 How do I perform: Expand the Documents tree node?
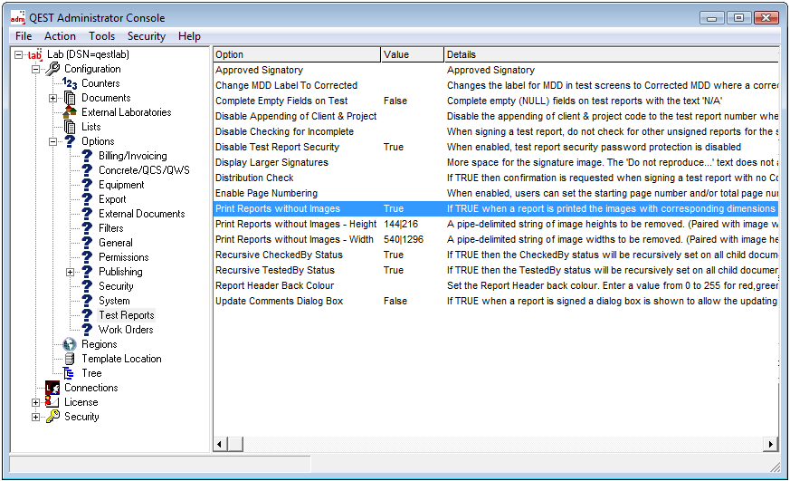point(53,98)
